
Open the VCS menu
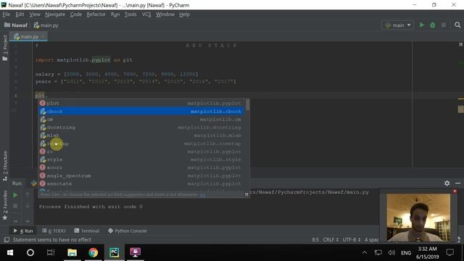pos(146,14)
